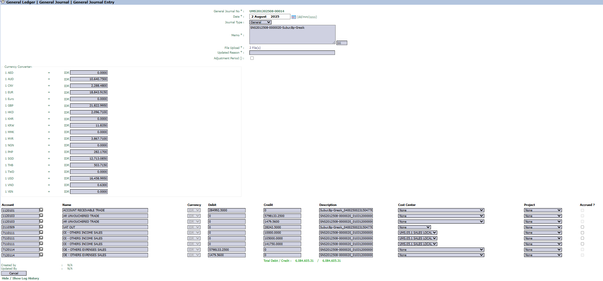The height and width of the screenshot is (281, 603).
Task: Open the Journal Type dropdown
Action: (260, 22)
